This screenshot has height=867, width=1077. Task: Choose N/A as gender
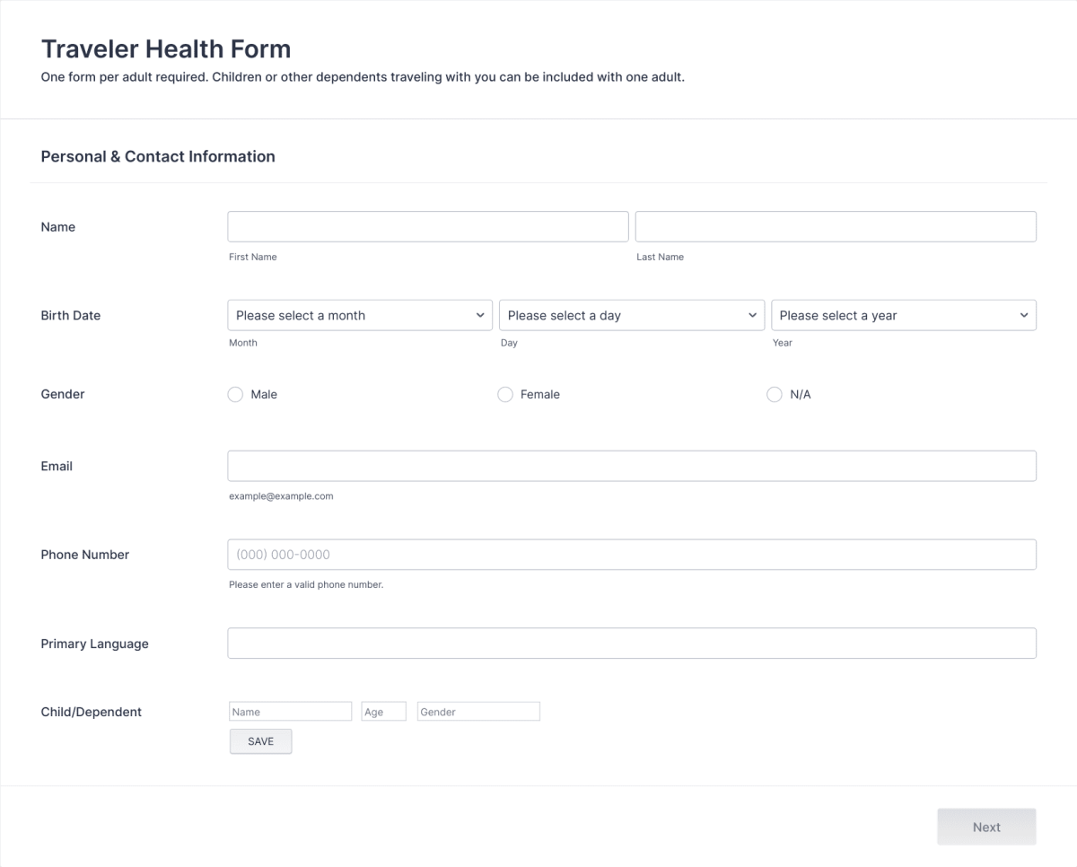774,394
